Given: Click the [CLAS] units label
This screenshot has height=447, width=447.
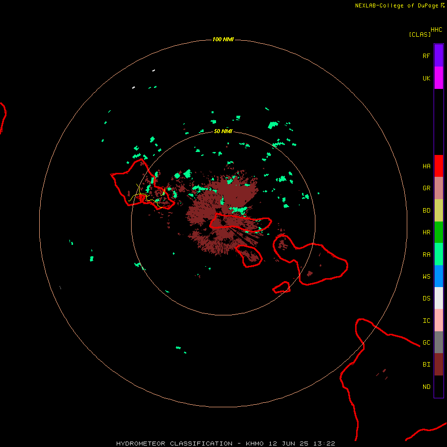Looking at the screenshot, I should tap(420, 34).
